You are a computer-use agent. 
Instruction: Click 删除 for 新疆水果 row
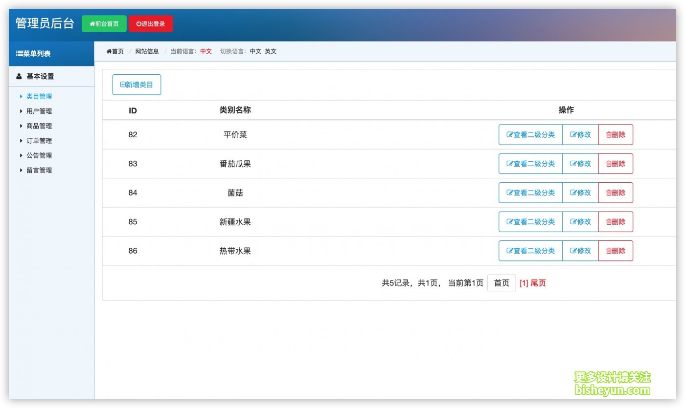coord(616,222)
